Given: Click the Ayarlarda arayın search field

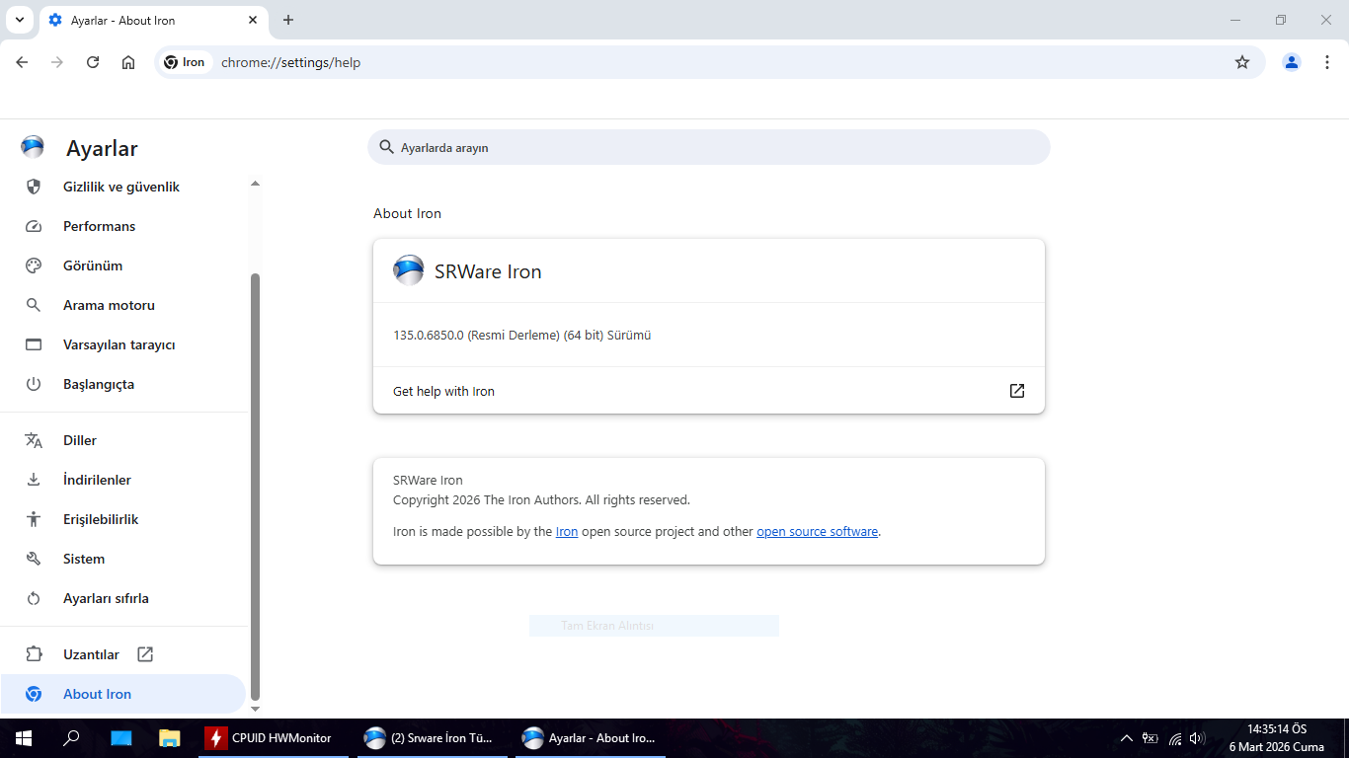Looking at the screenshot, I should tap(708, 147).
